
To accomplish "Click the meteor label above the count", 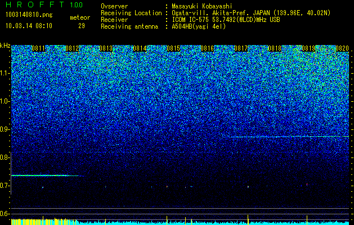I will pyautogui.click(x=80, y=17).
